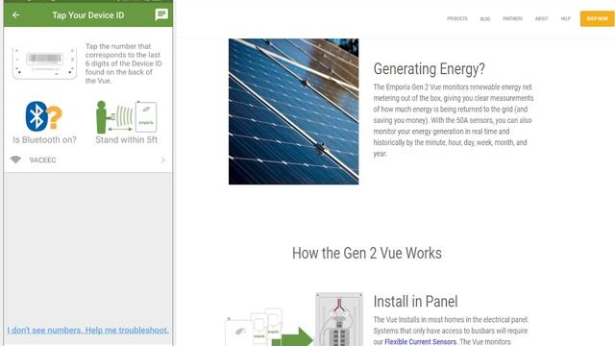Open the chat message icon in the header
Viewport: 615px width, 346px height.
point(161,15)
